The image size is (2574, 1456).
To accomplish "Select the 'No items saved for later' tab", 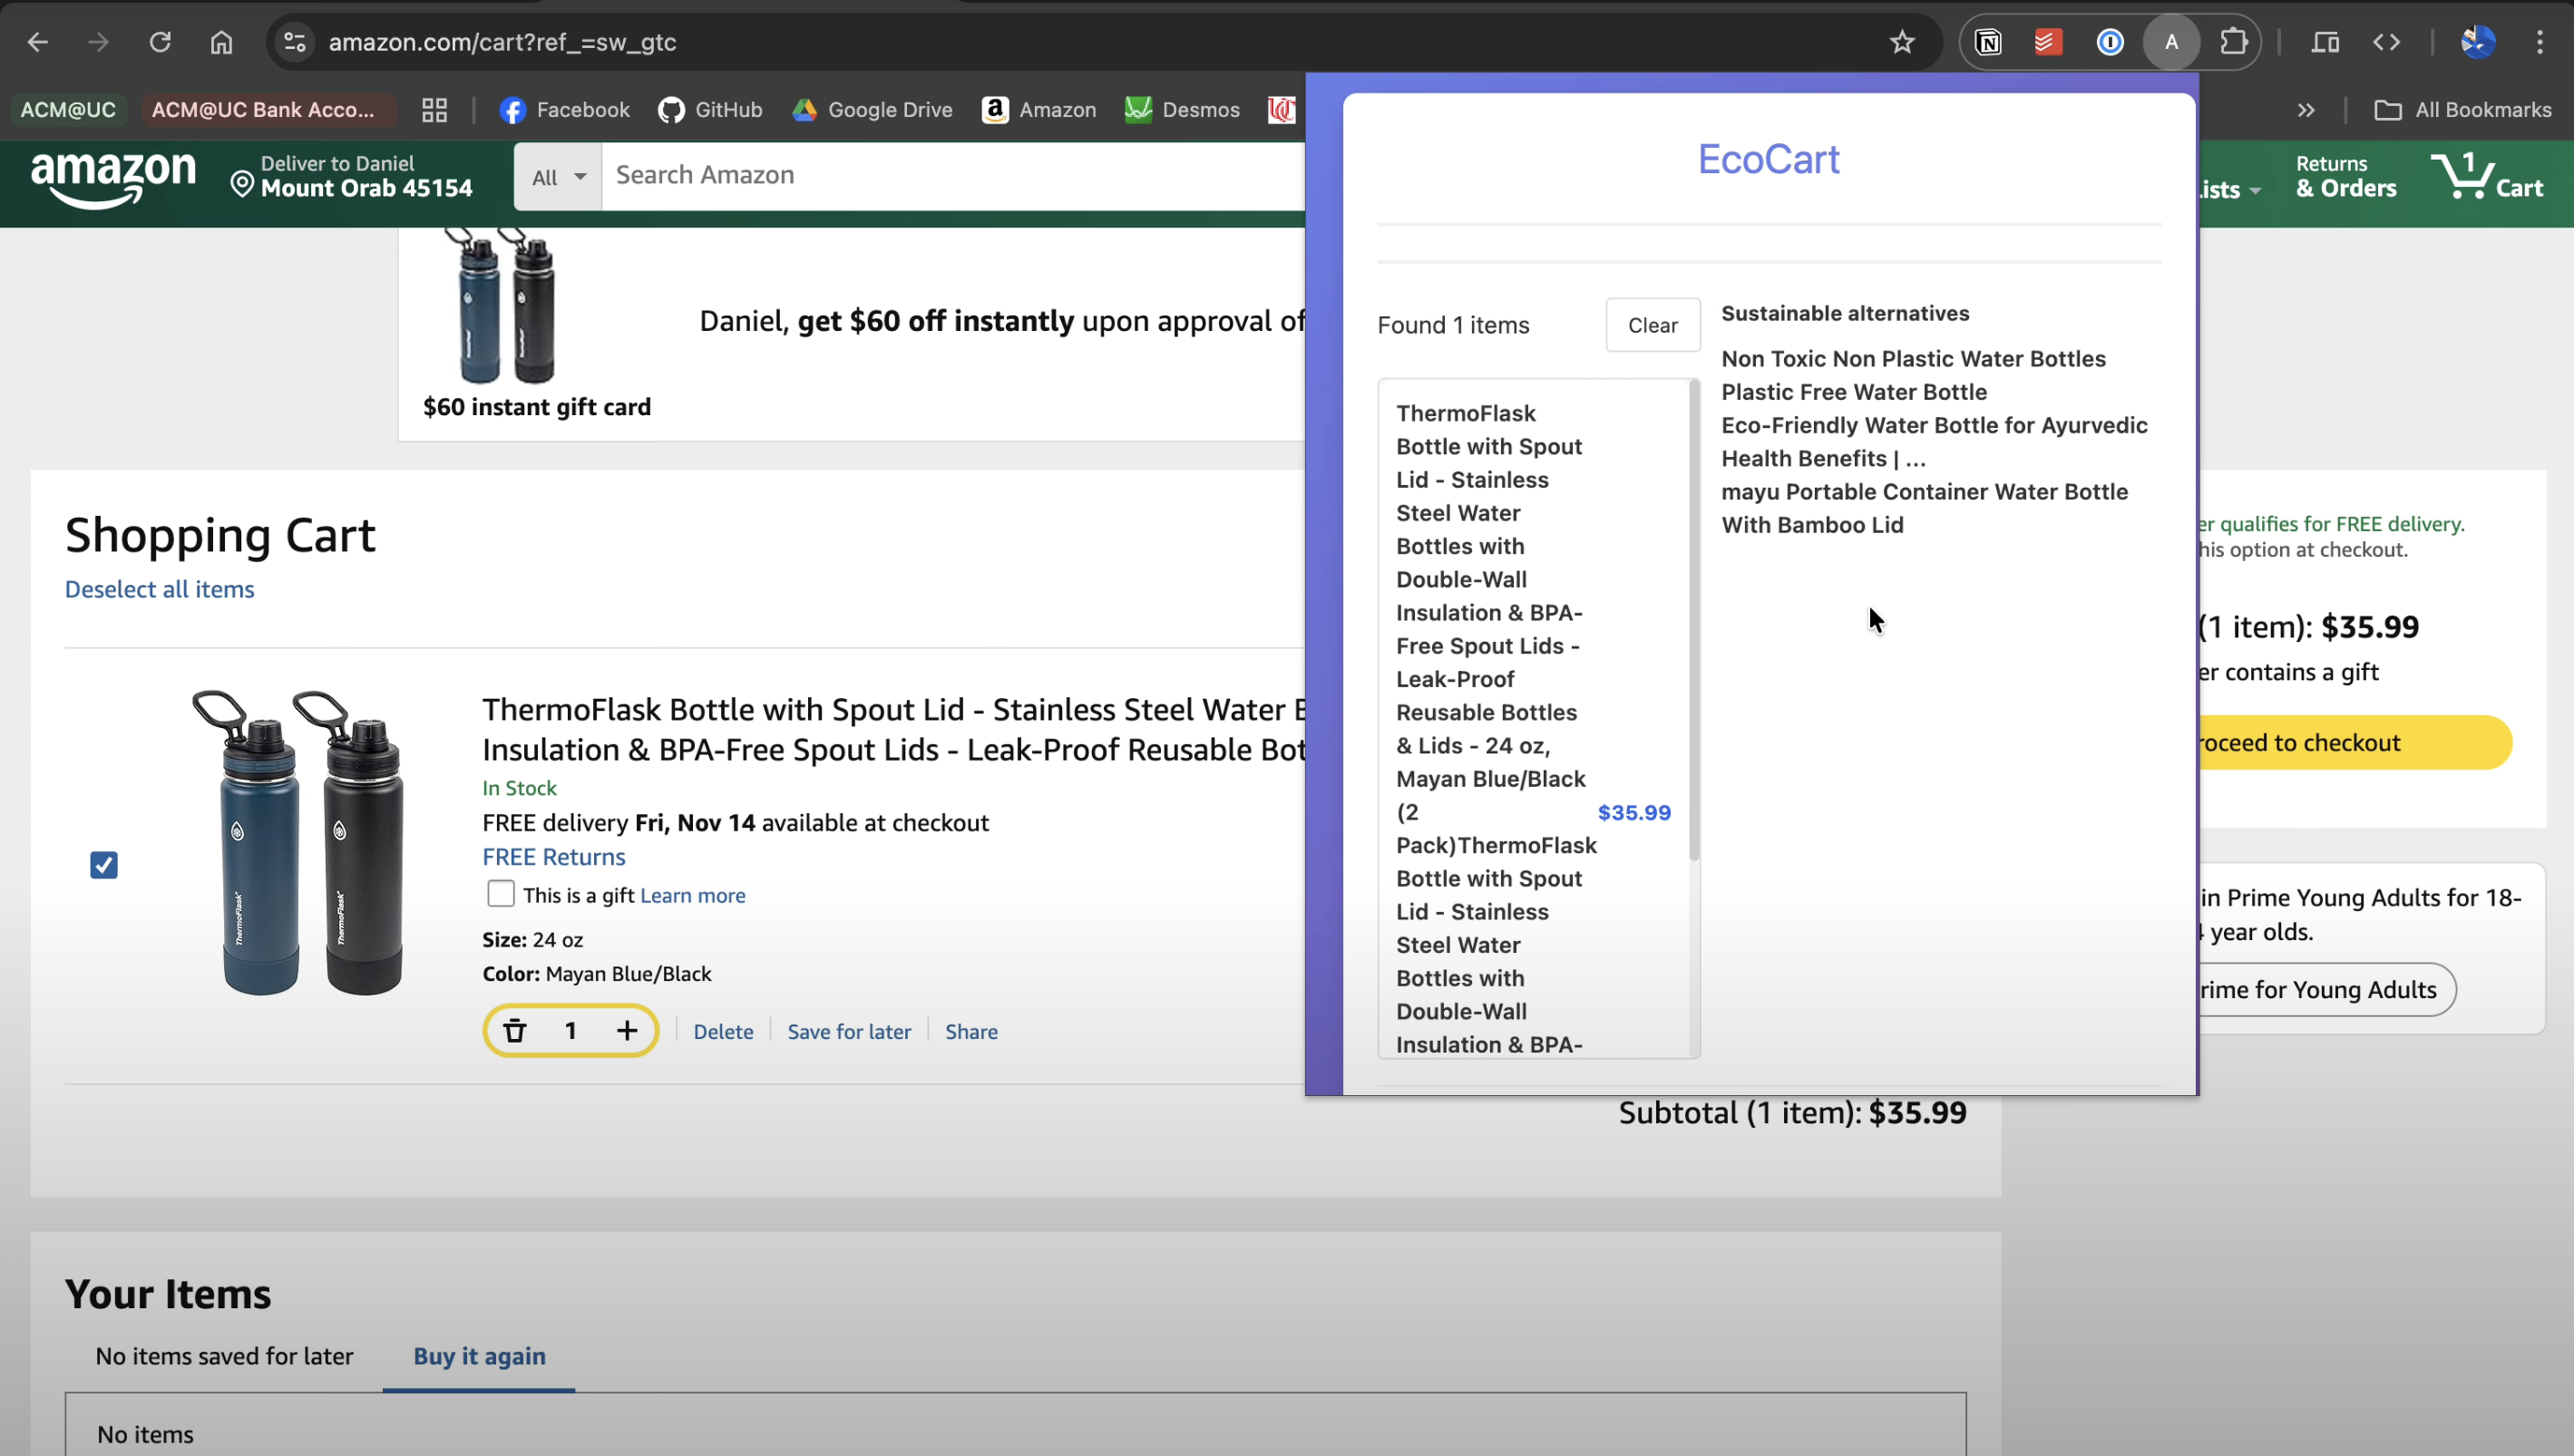I will point(223,1357).
